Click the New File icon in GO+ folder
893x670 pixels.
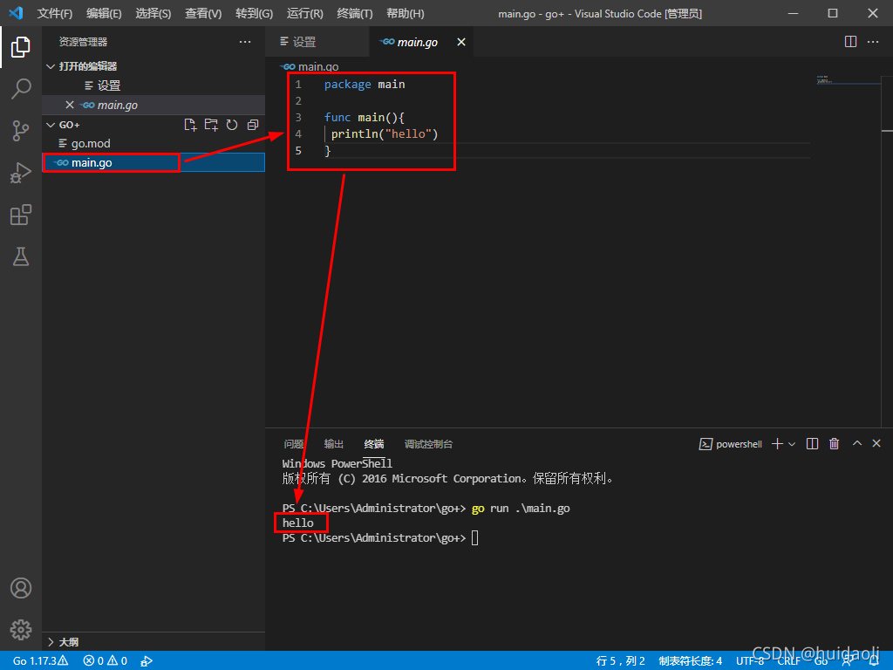190,125
